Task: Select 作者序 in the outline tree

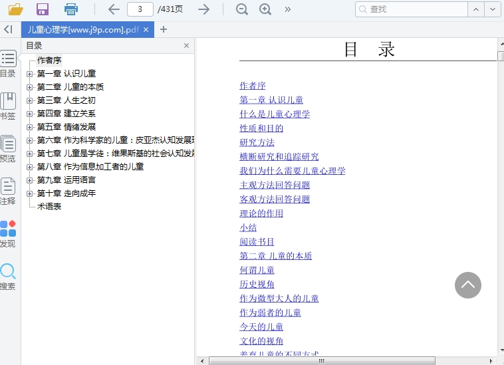Action: coord(49,60)
